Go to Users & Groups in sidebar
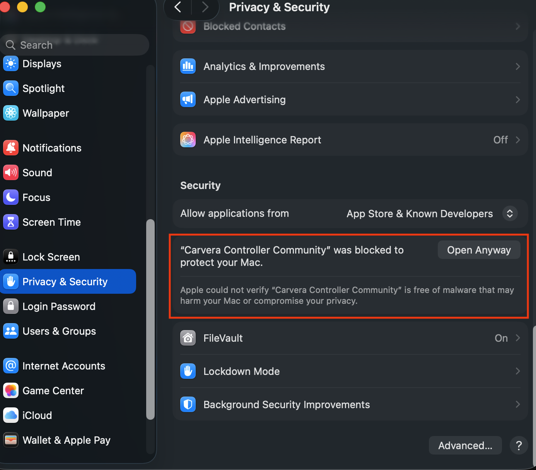 tap(59, 331)
